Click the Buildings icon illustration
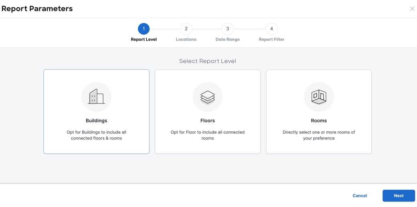The image size is (417, 207). click(x=96, y=97)
